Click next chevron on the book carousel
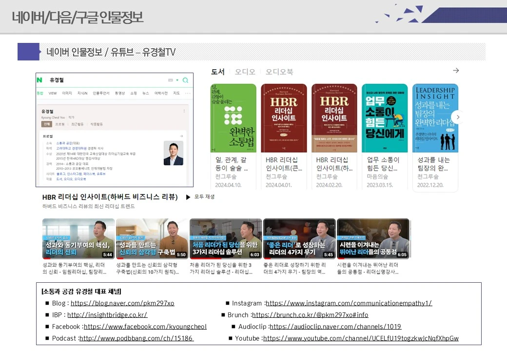507x351 pixels. click(x=458, y=117)
